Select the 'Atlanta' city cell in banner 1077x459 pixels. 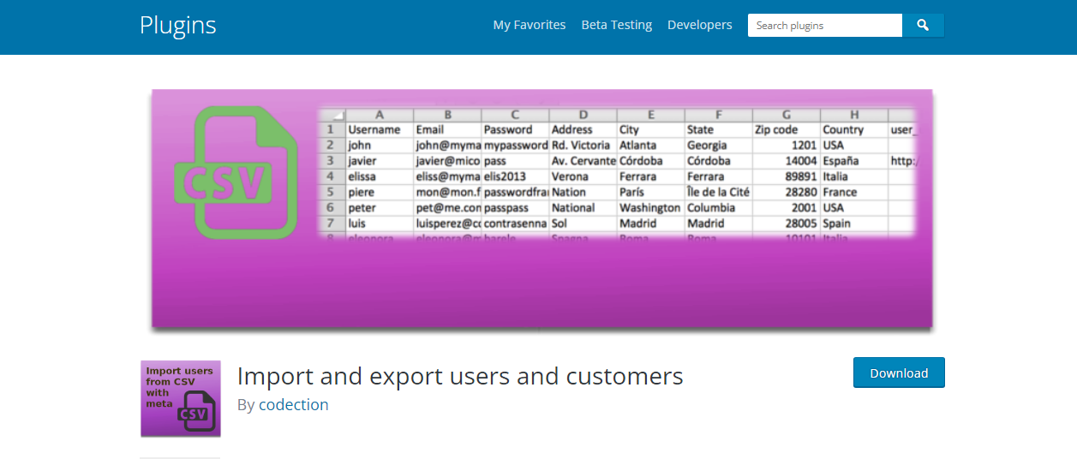pyautogui.click(x=637, y=146)
